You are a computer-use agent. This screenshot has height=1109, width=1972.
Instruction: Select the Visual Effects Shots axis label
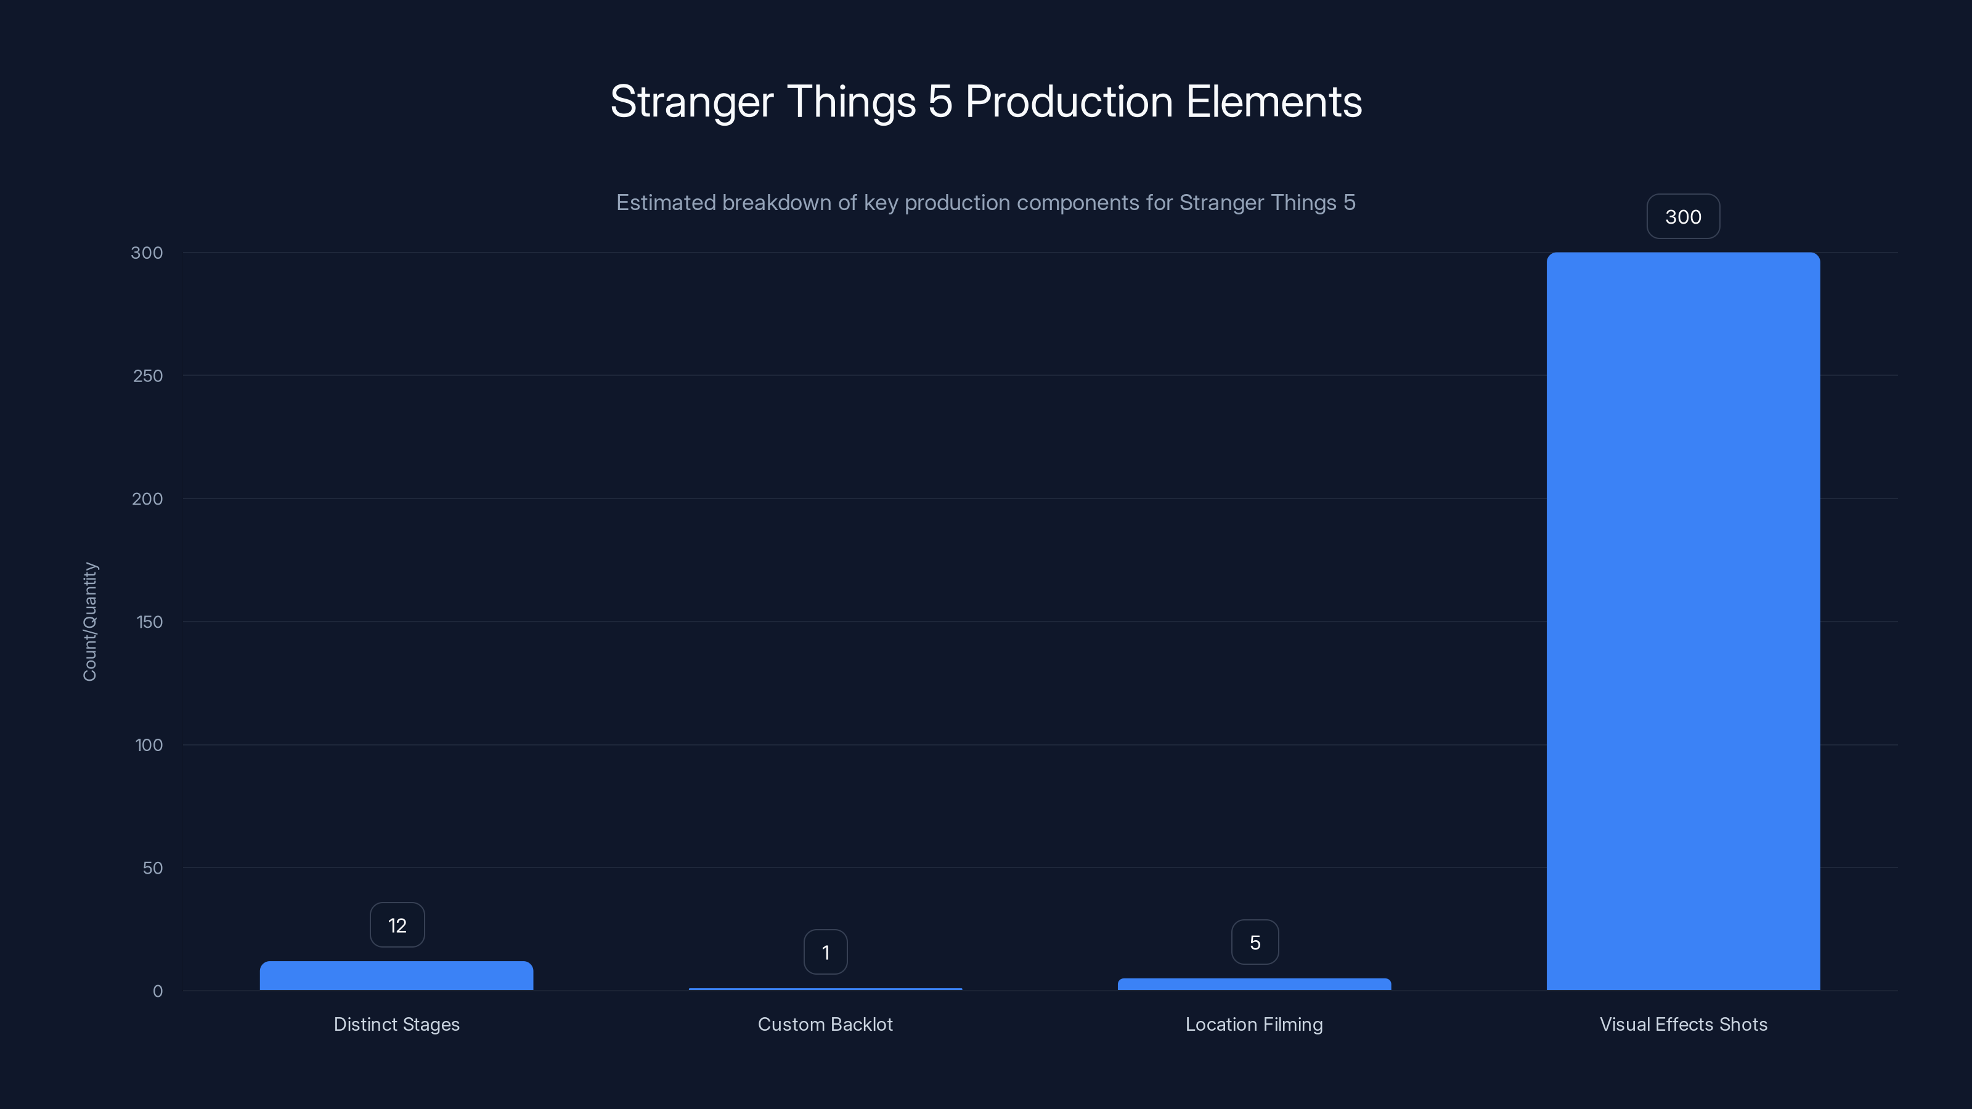[x=1682, y=1024]
